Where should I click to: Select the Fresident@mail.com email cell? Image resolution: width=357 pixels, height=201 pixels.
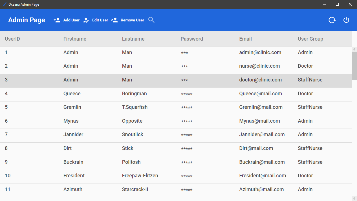click(263, 176)
